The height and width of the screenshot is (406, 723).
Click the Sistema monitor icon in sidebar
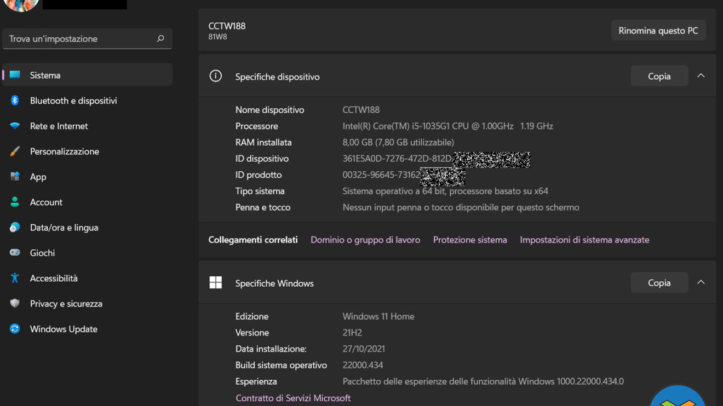[x=15, y=75]
